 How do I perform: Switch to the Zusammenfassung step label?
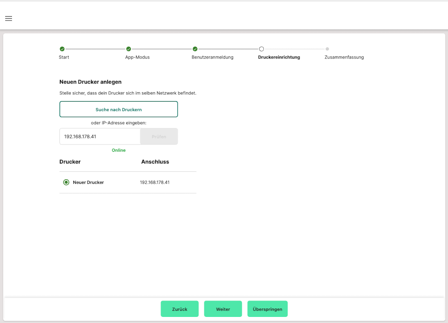[344, 57]
